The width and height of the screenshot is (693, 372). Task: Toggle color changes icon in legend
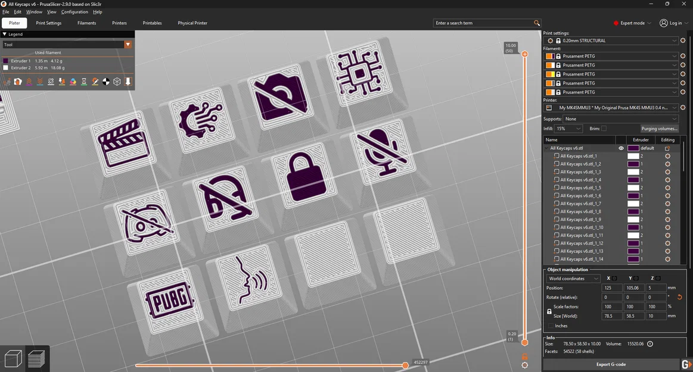[73, 82]
